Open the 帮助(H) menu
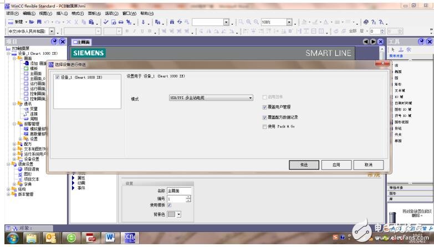This screenshot has height=247, width=434. [147, 13]
